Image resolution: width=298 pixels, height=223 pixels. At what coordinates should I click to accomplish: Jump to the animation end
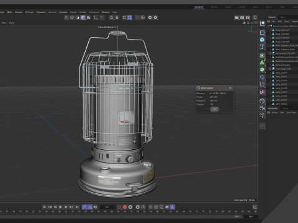77,207
